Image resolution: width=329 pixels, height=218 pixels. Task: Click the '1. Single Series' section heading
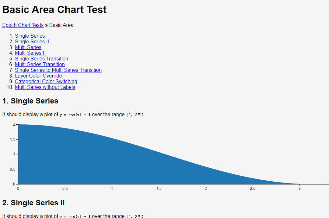pos(30,101)
